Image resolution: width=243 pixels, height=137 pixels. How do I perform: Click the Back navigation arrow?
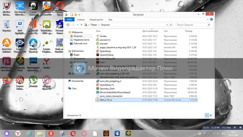click(68, 25)
